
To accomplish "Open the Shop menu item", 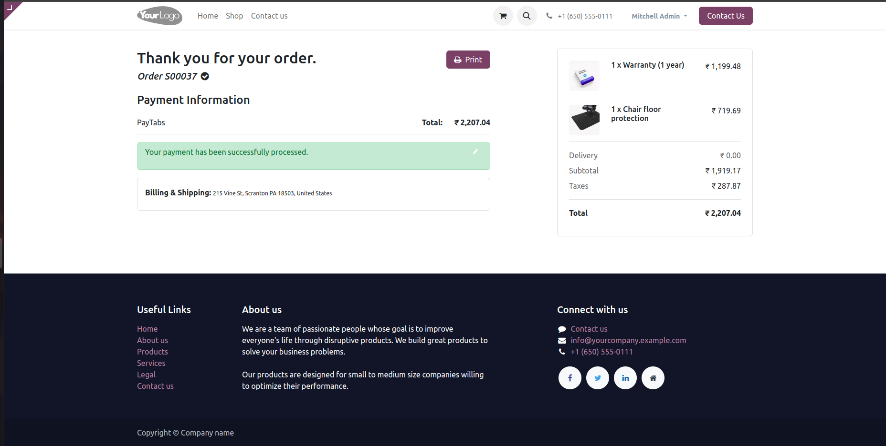I will 234,16.
